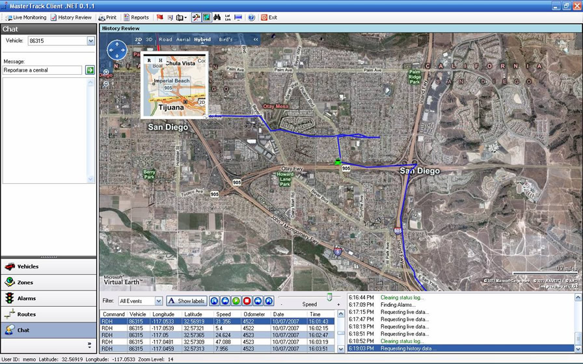This screenshot has width=583, height=364.
Task: Select the row with speed 7.956
Action: pyautogui.click(x=217, y=349)
